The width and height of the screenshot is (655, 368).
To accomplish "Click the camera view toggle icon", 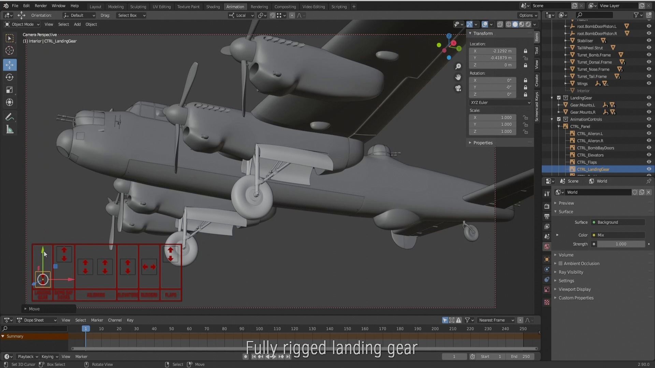I will click(458, 88).
